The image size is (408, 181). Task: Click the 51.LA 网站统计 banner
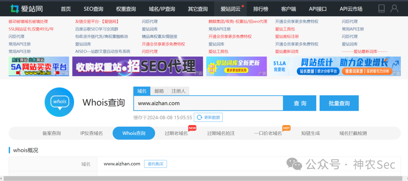point(336,66)
